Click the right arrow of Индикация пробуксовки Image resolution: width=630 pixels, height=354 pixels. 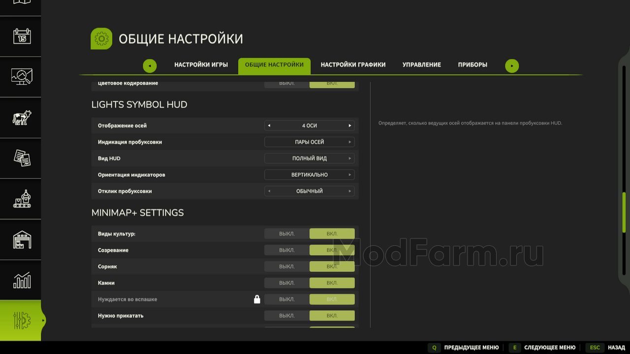(x=350, y=142)
